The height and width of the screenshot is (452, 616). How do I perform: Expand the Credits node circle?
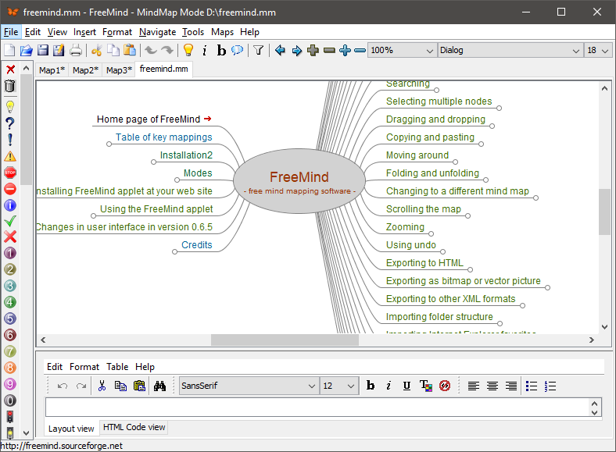tap(174, 252)
